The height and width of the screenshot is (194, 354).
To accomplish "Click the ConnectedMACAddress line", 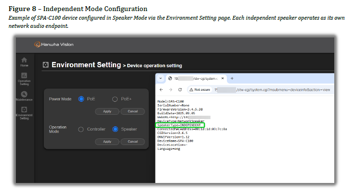I will 192,129.
